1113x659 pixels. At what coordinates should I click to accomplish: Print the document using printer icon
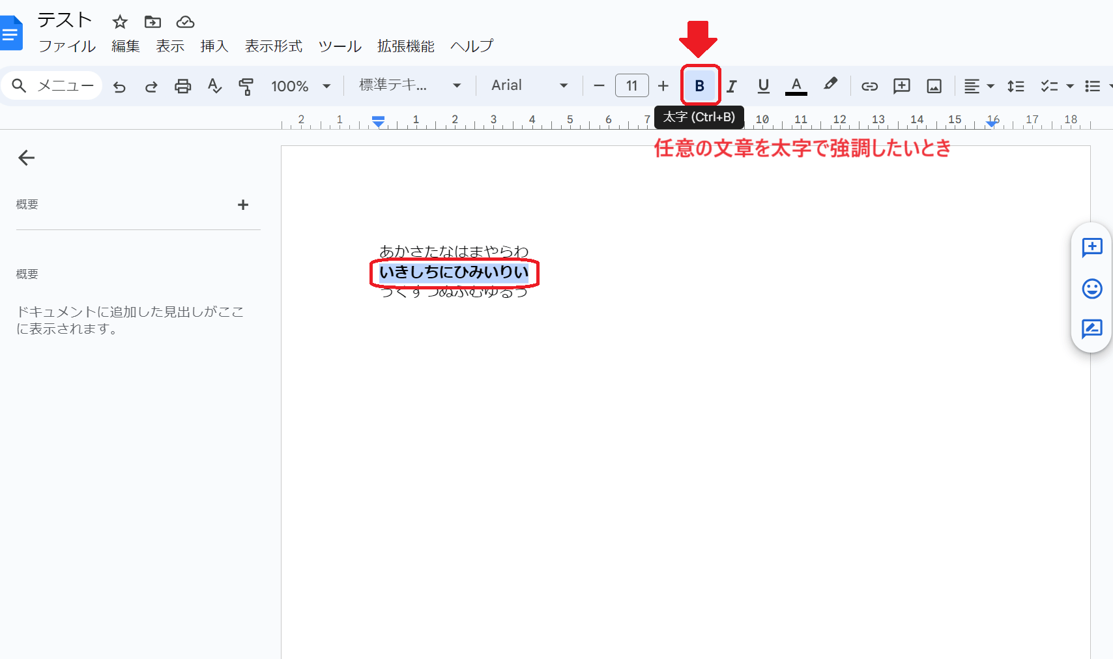point(183,86)
